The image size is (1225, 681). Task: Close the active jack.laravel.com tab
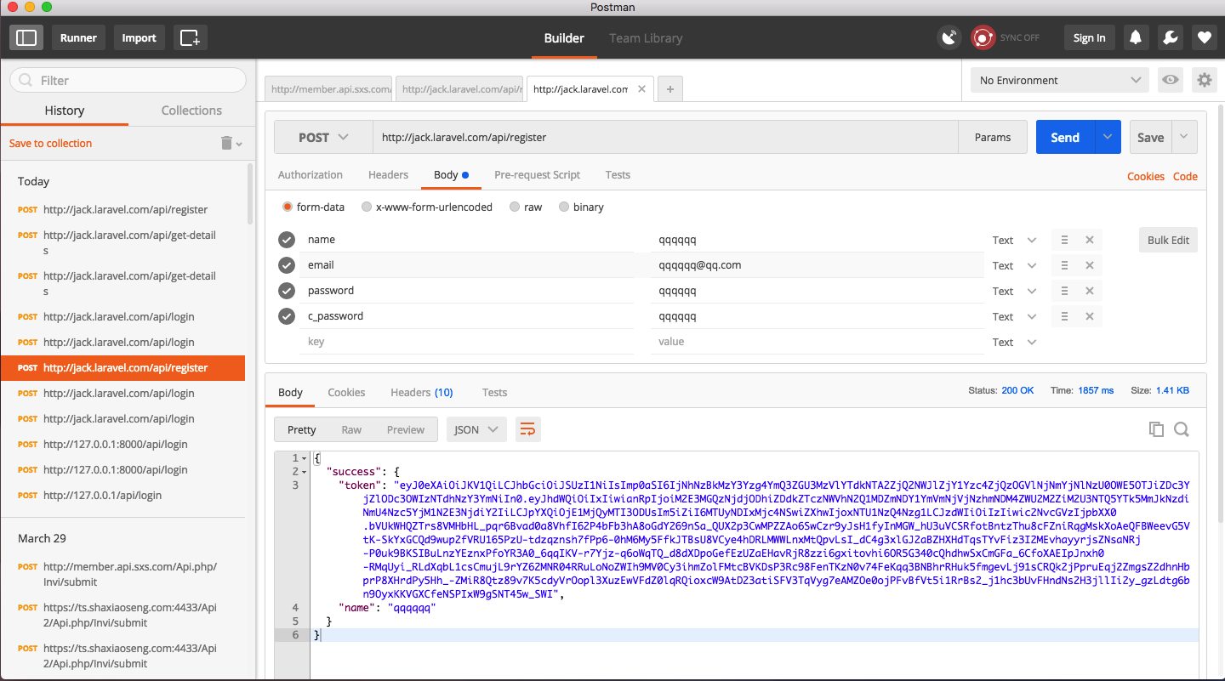click(641, 88)
